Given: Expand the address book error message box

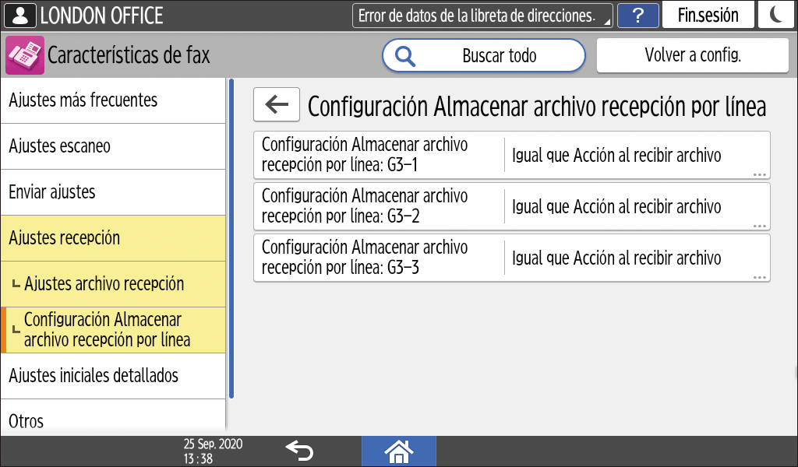Looking at the screenshot, I should point(482,16).
